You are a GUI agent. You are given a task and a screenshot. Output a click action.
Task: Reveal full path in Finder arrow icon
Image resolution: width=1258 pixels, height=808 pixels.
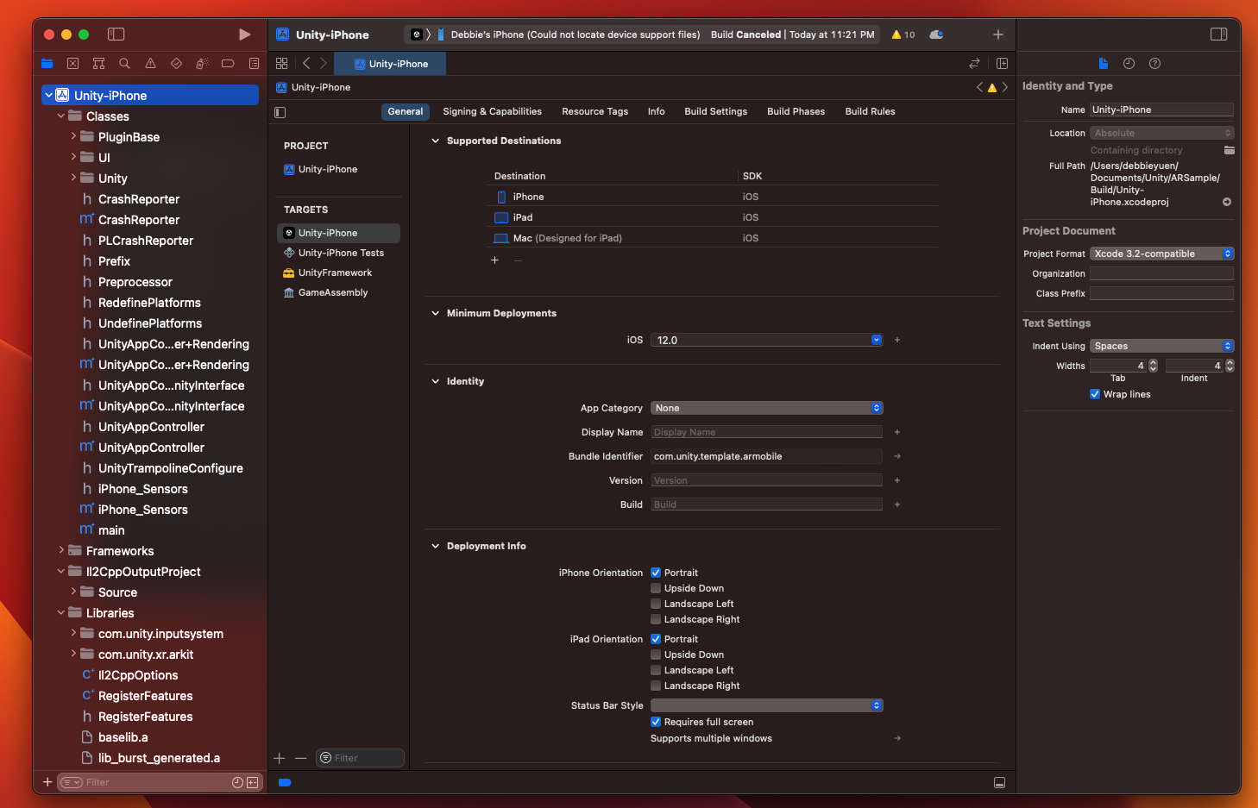tap(1227, 202)
